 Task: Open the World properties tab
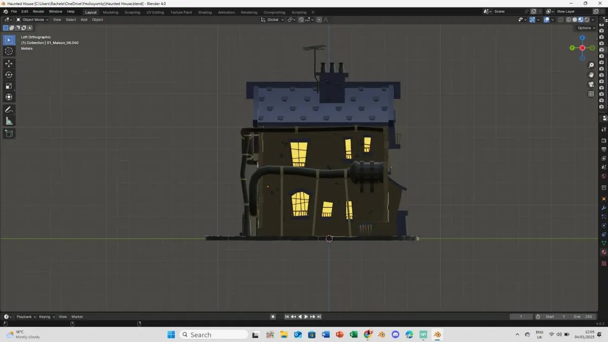point(603,176)
